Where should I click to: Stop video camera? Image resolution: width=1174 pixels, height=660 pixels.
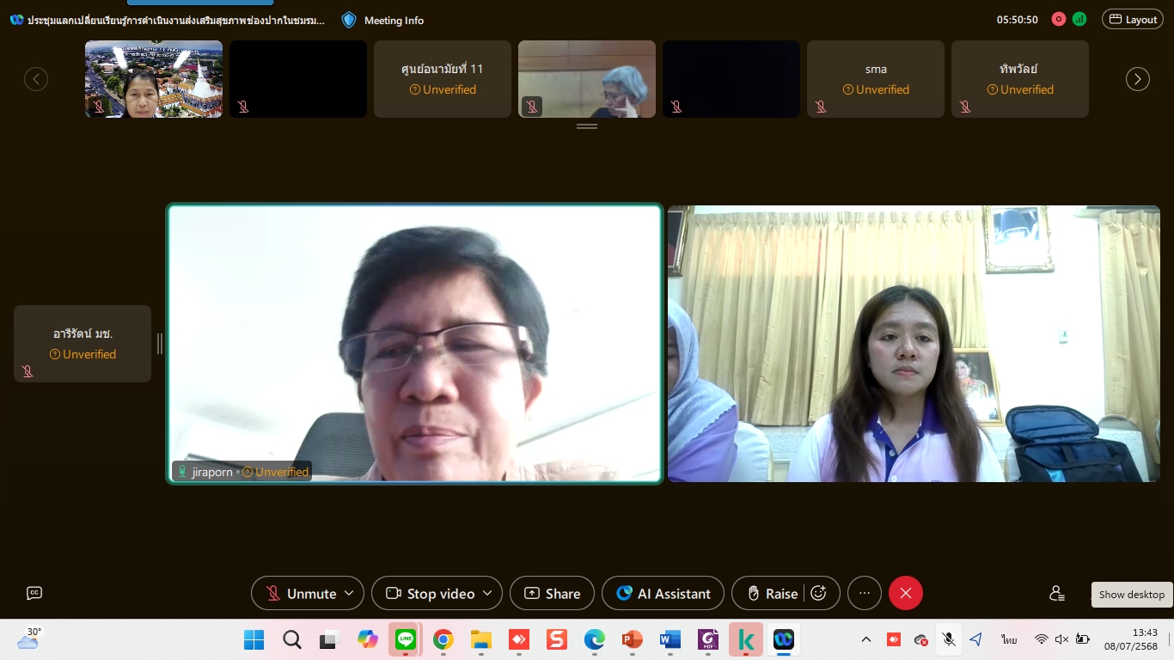430,593
